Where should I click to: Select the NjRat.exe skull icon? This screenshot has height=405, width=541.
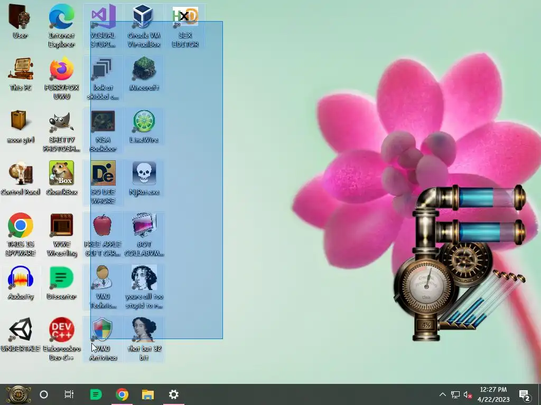144,178
